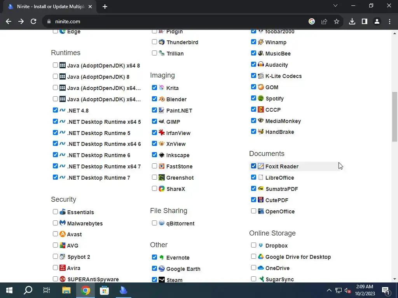Click the SugarSync label

pos(280,279)
